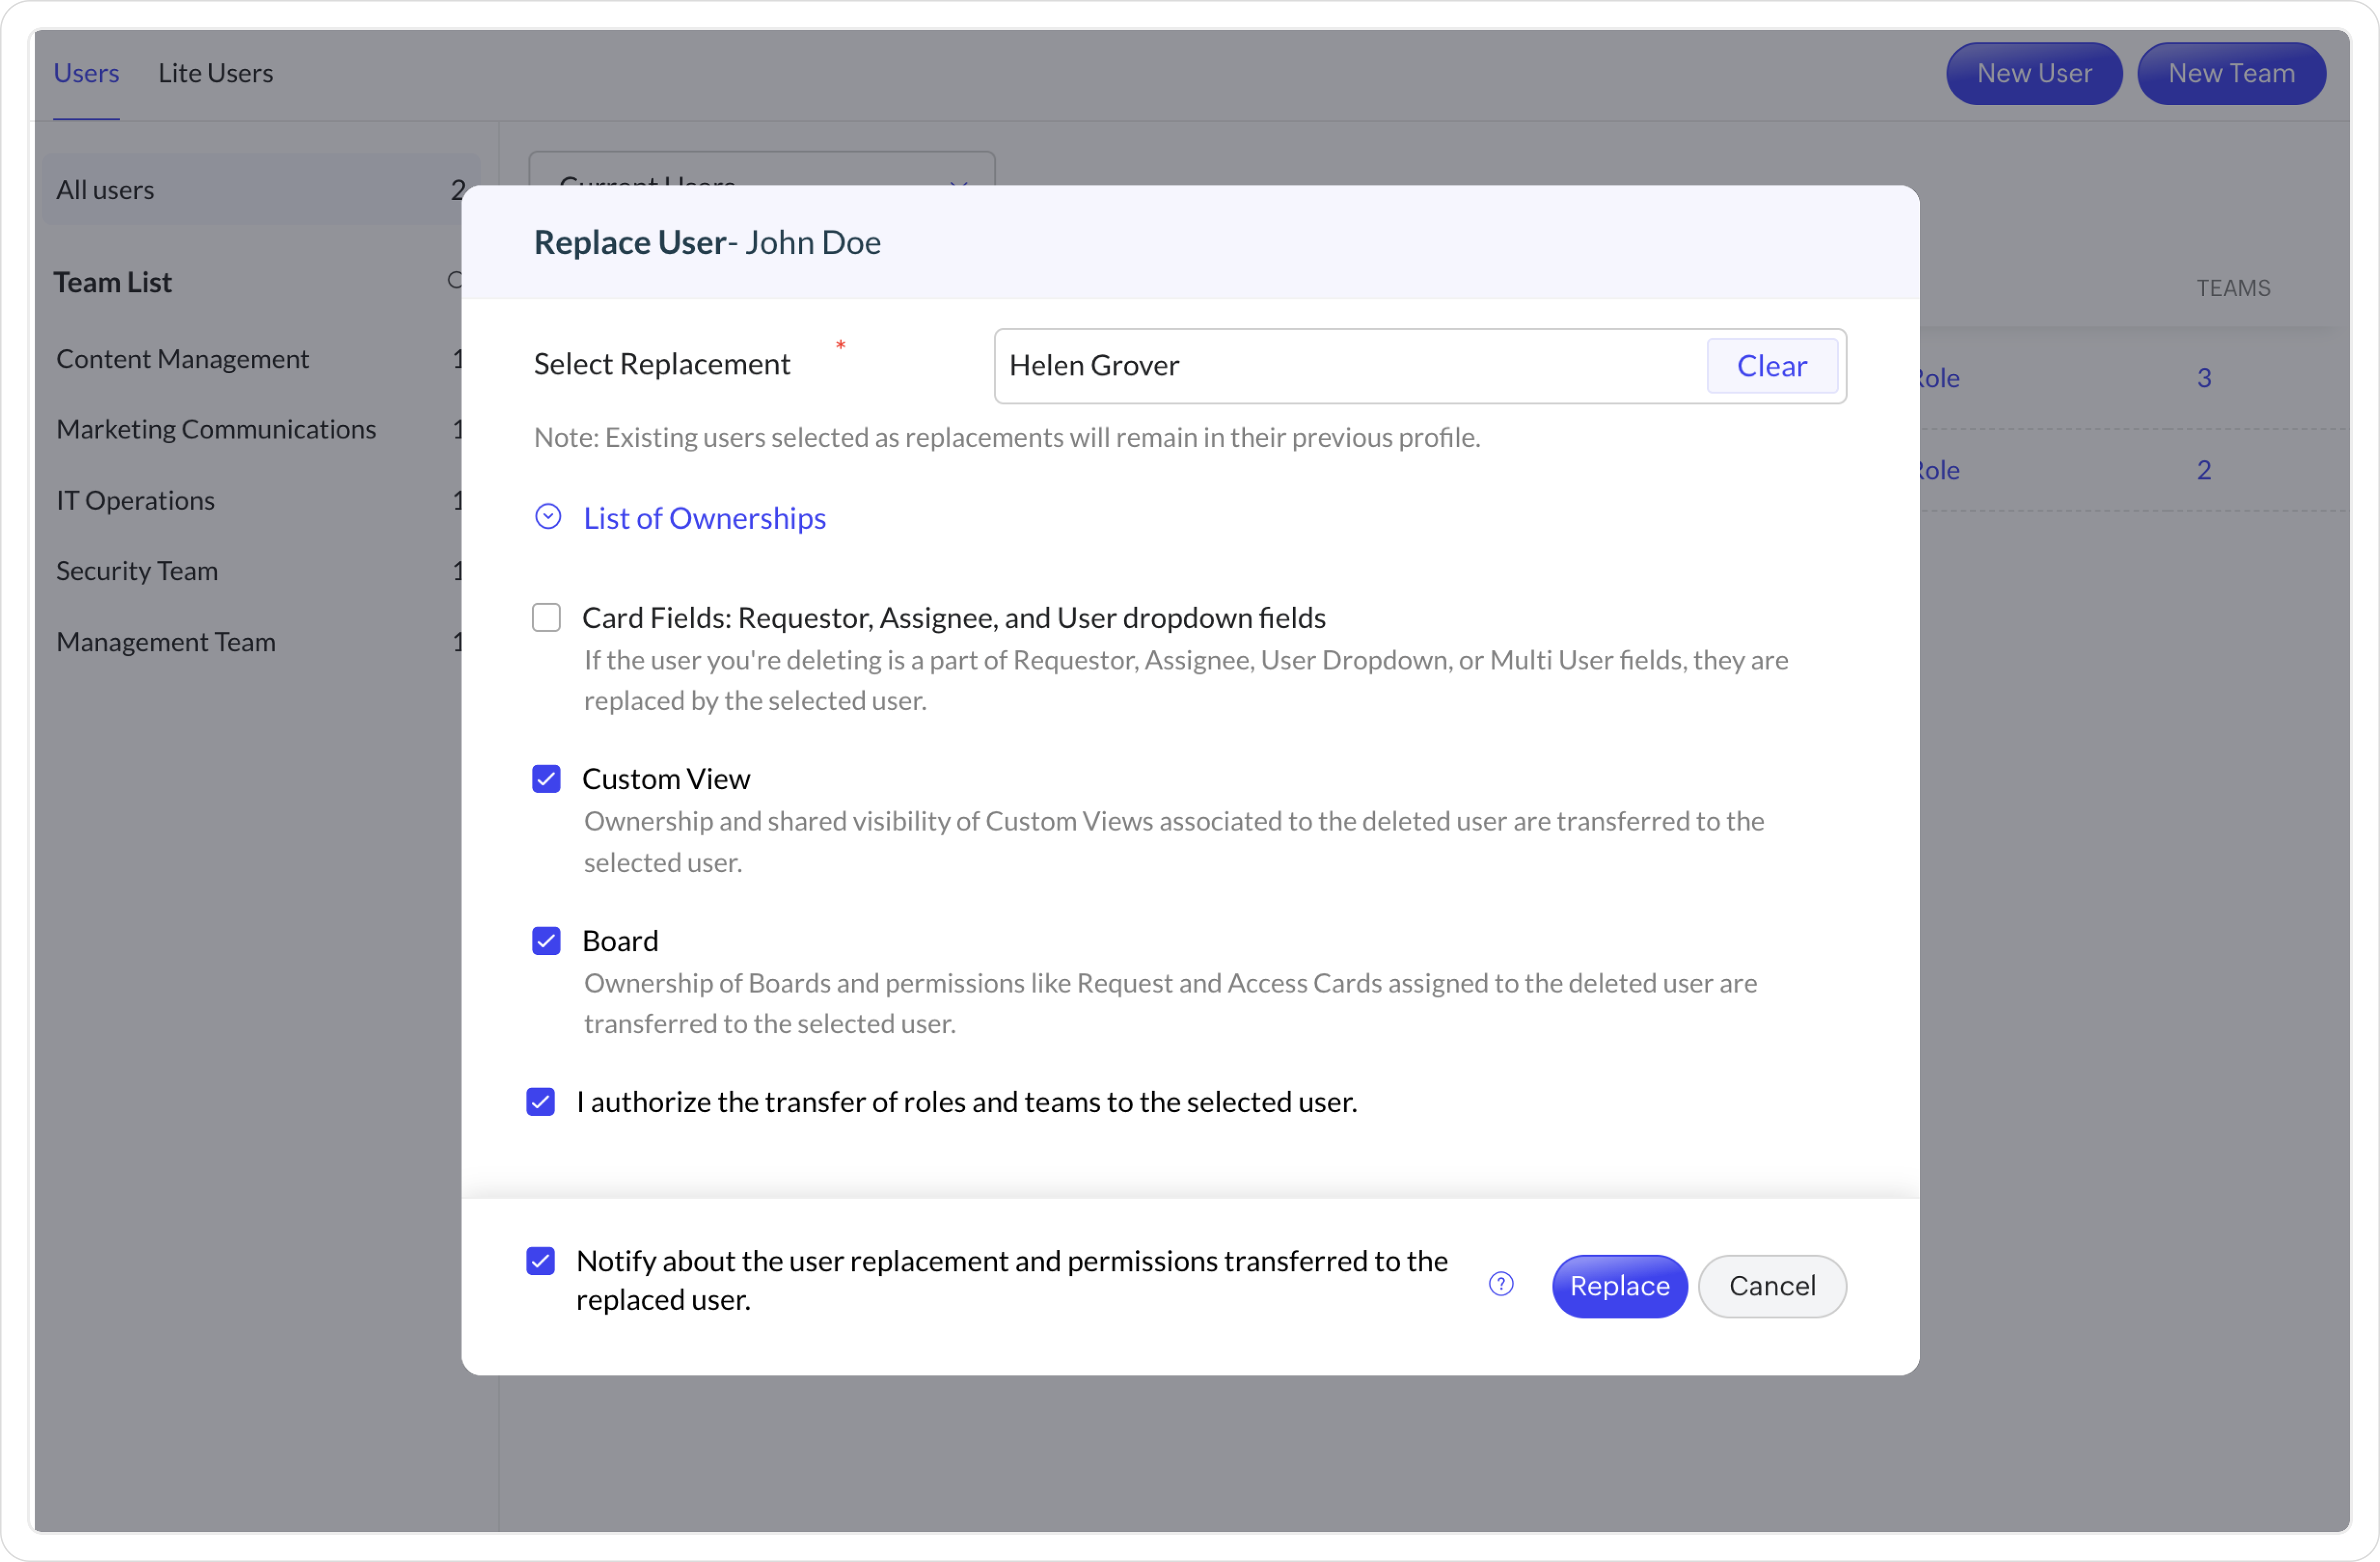Clear the selected replacement user
Image resolution: width=2380 pixels, height=1562 pixels.
pyautogui.click(x=1771, y=366)
